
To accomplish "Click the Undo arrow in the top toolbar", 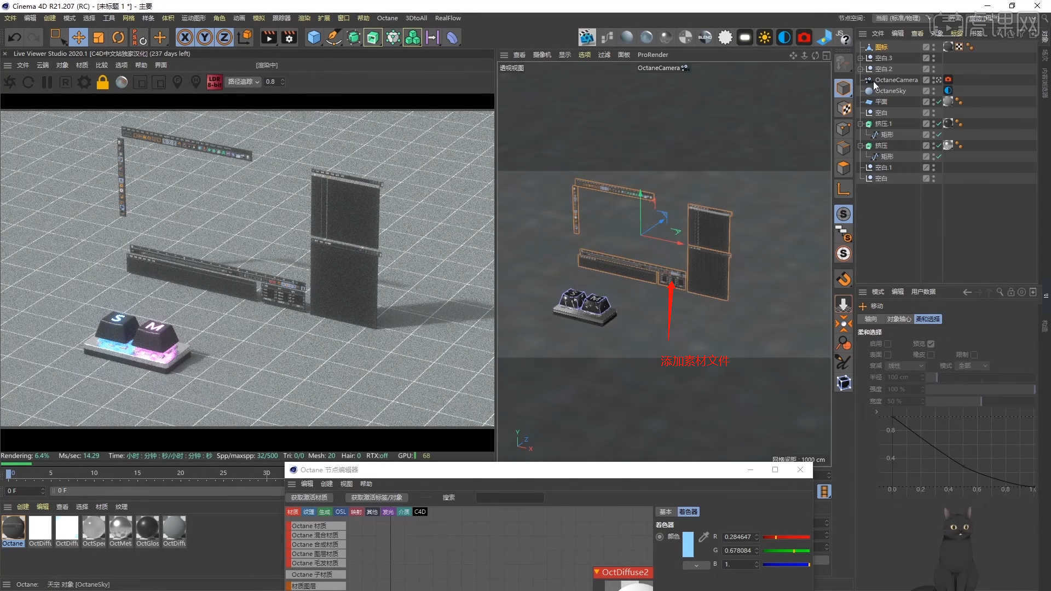I will 15,37.
